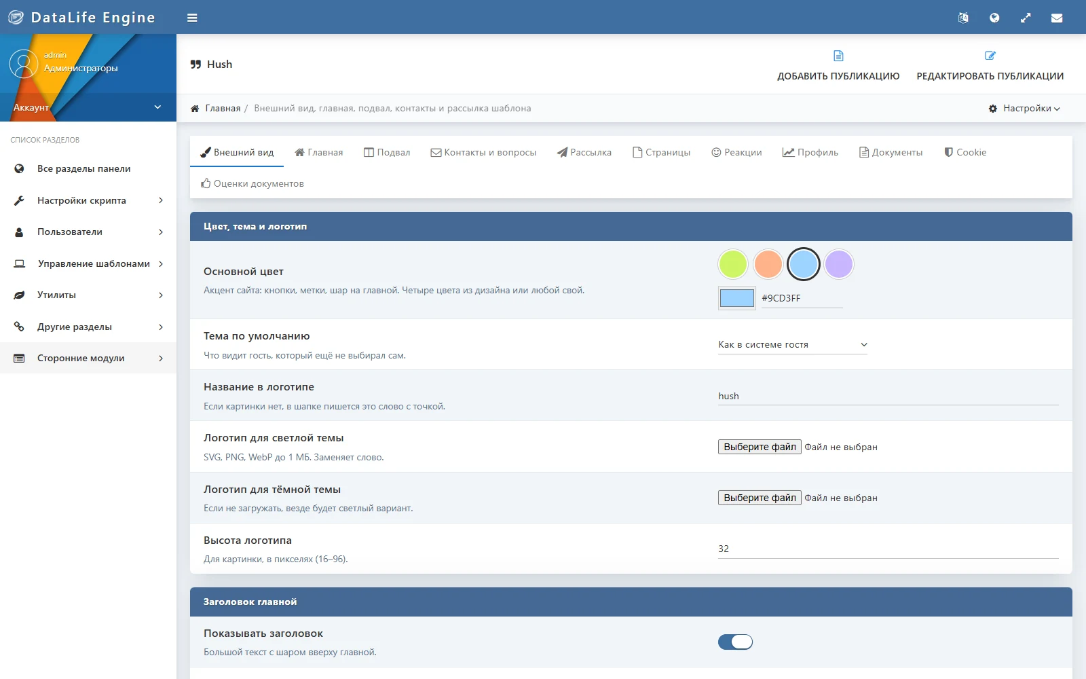Viewport: 1086px width, 679px height.
Task: Click the quote icon beside Hush title
Action: (195, 65)
